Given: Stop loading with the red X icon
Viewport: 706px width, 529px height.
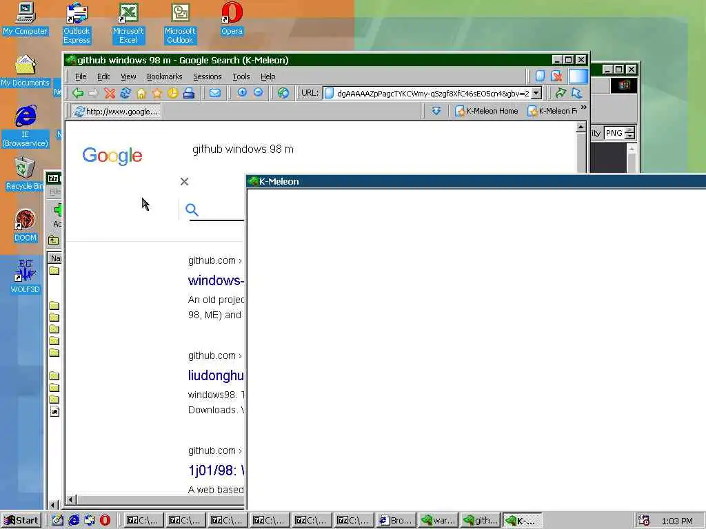Looking at the screenshot, I should [110, 93].
